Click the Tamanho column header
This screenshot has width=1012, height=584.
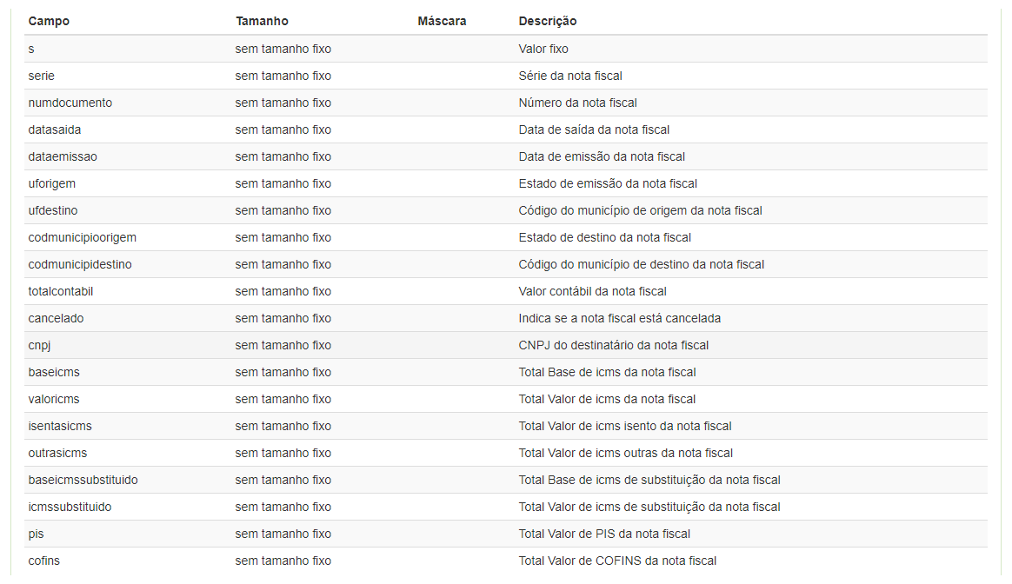262,21
